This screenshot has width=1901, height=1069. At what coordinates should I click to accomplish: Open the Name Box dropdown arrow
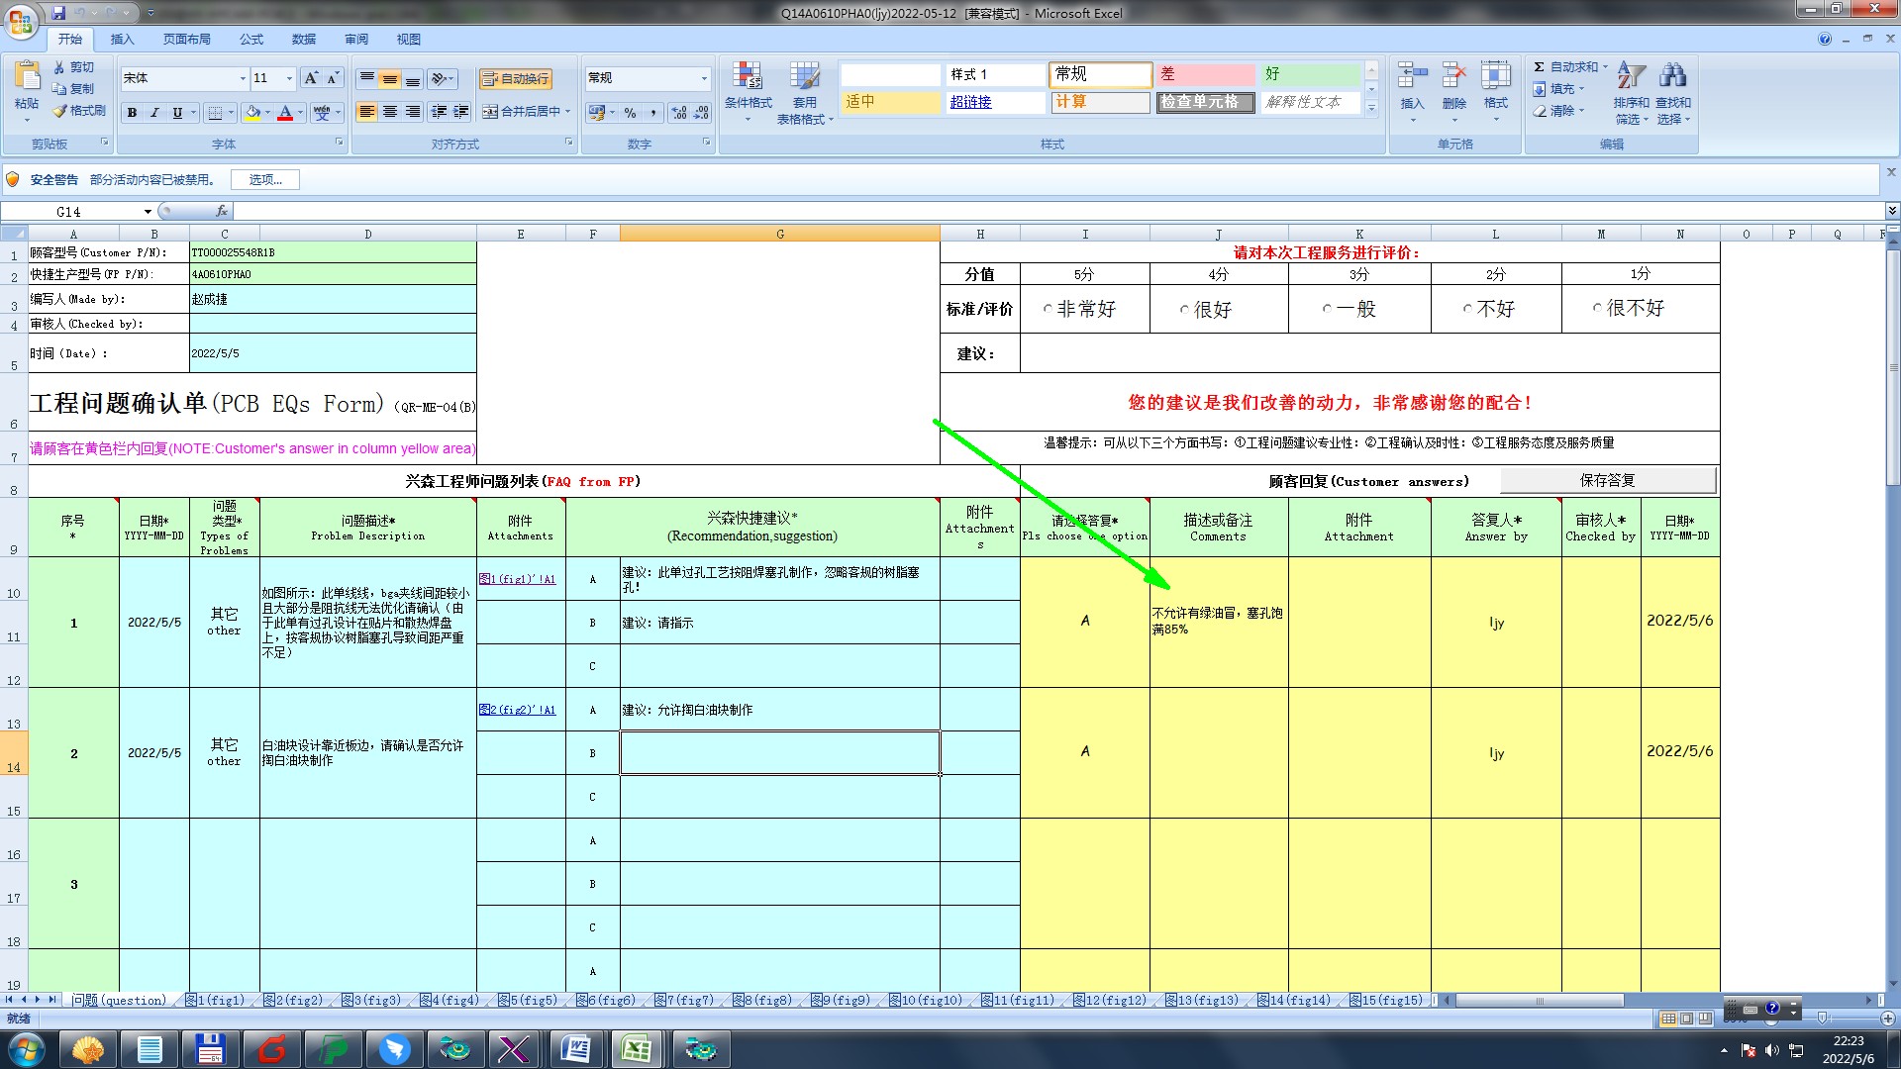click(148, 212)
